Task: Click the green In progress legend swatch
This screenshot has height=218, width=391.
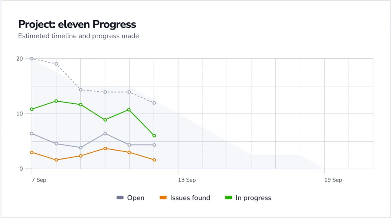Action: click(x=229, y=198)
